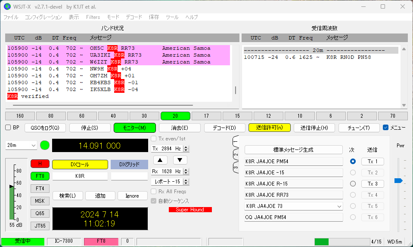Screen dimensions: 413x247
Task: Switch to JT65 mode
Action: click(40, 226)
